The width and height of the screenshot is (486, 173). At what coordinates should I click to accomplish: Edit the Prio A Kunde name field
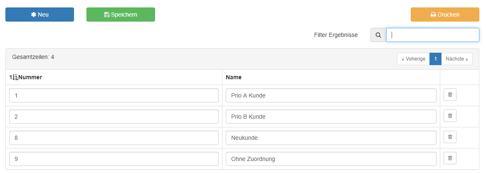click(331, 95)
